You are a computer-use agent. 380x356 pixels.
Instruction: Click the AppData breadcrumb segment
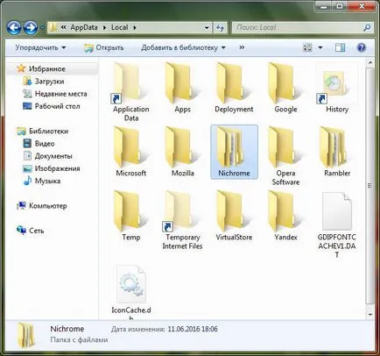(84, 27)
